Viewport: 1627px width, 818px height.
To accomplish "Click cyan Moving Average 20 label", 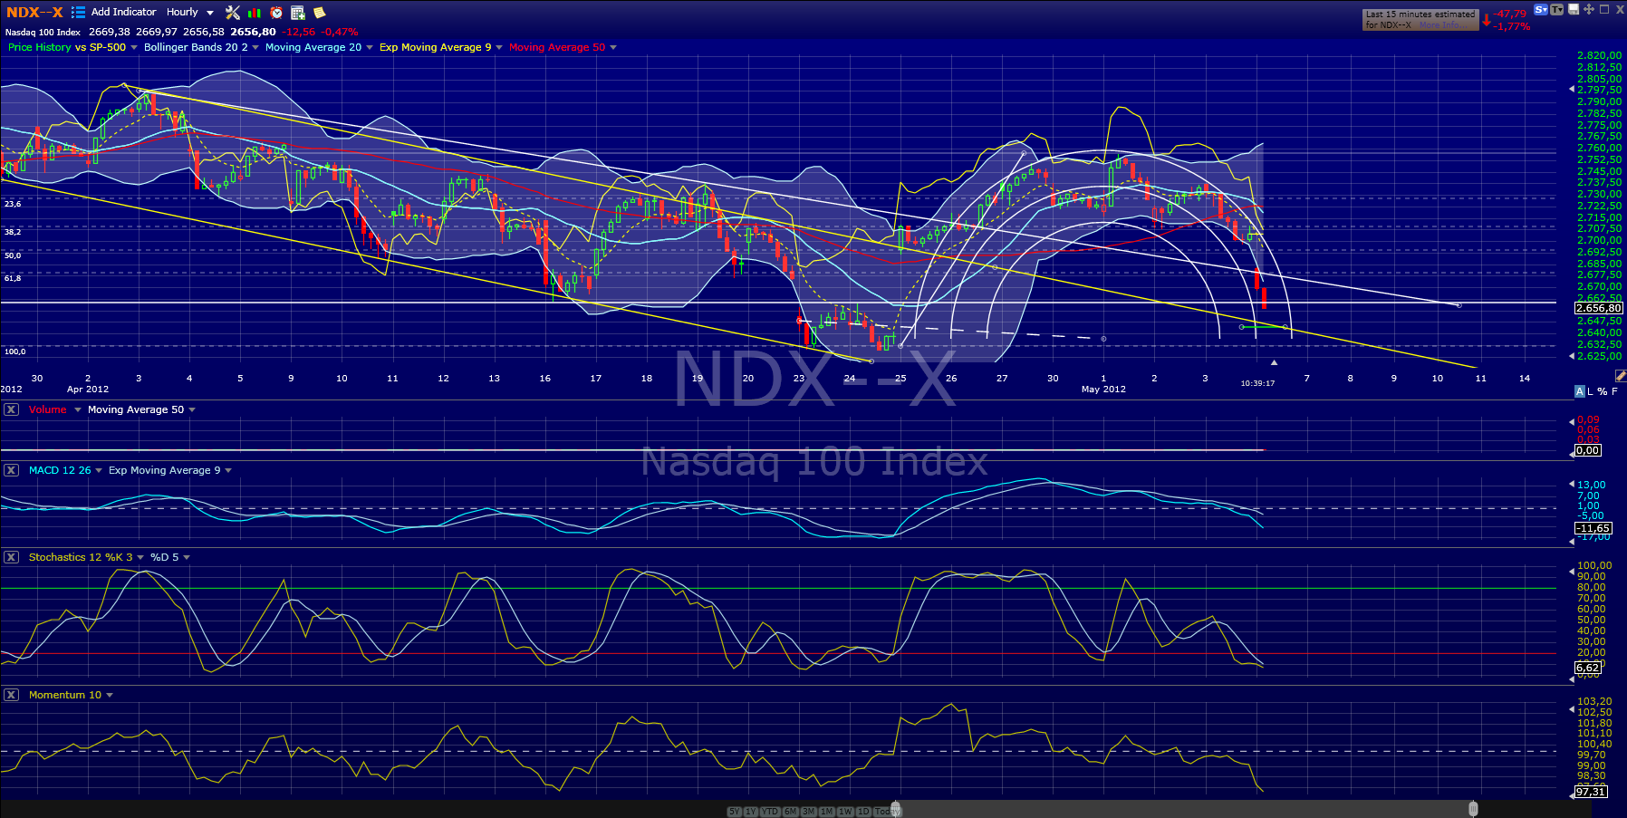I will click(x=313, y=47).
